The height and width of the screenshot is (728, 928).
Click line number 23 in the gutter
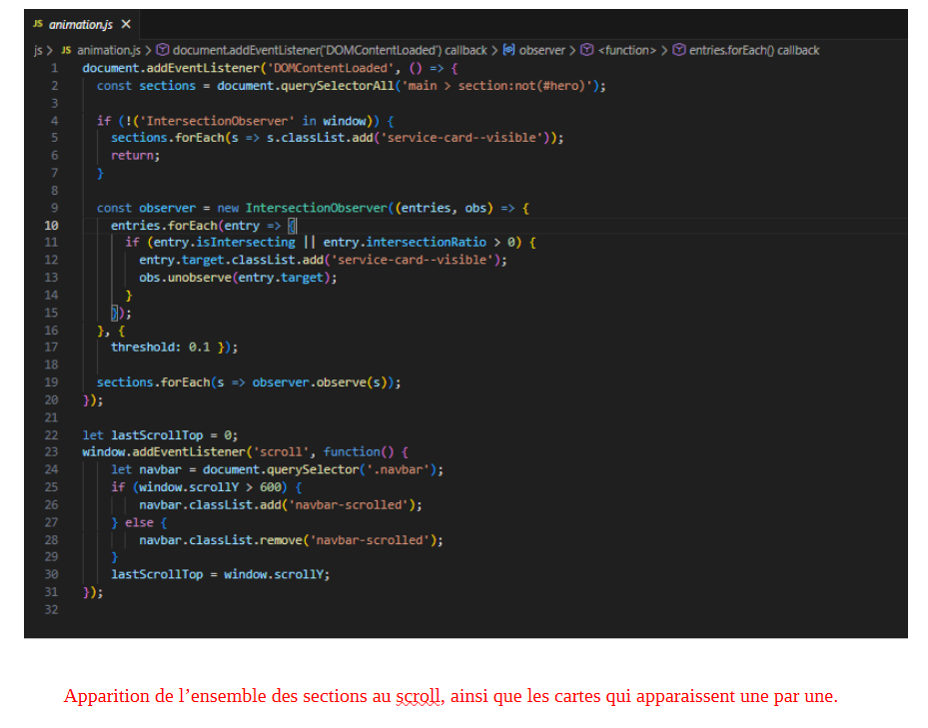pyautogui.click(x=52, y=452)
